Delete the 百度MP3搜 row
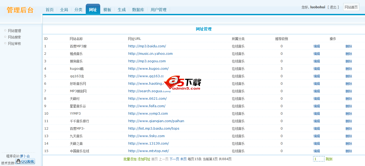Image resolution: width=365 pixels, height=166 pixels. tap(349, 46)
